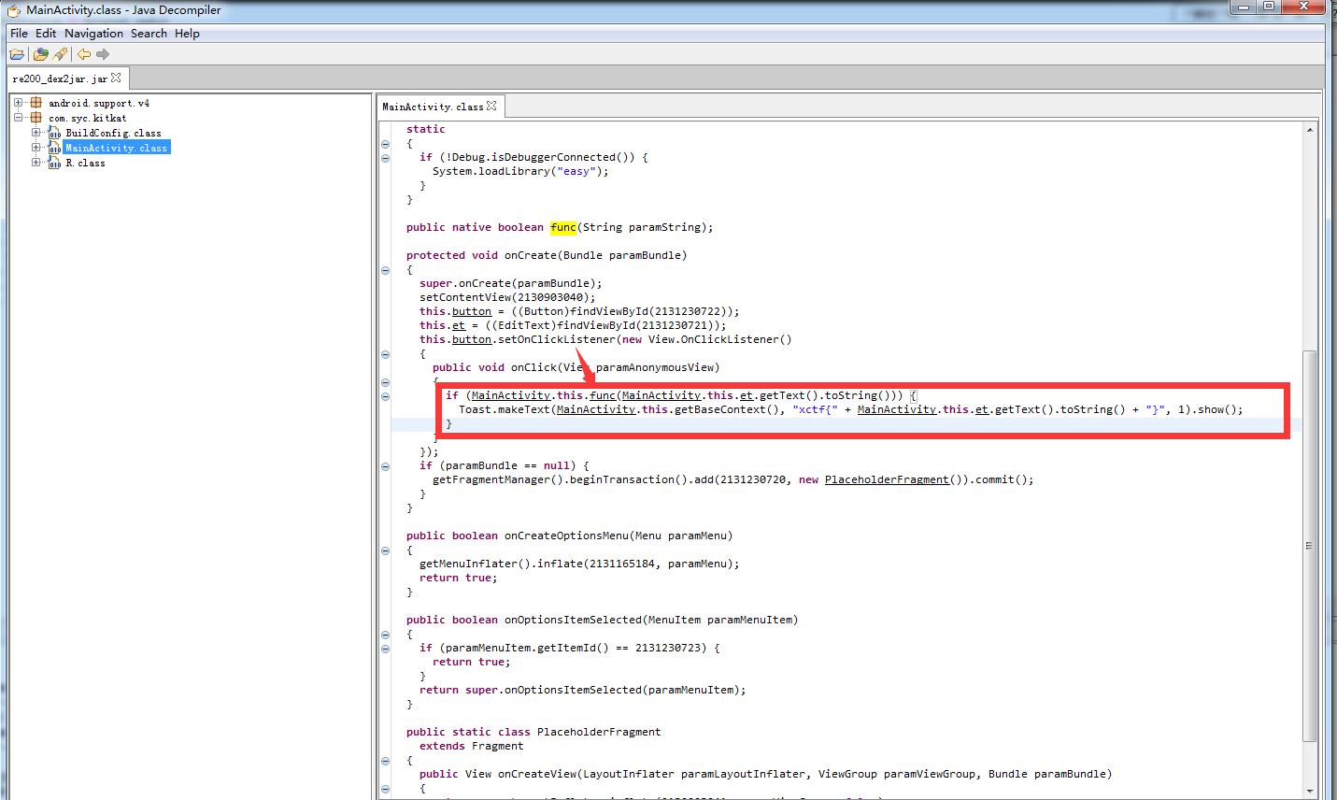Click the BuildConfig.class file icon

tap(55, 134)
